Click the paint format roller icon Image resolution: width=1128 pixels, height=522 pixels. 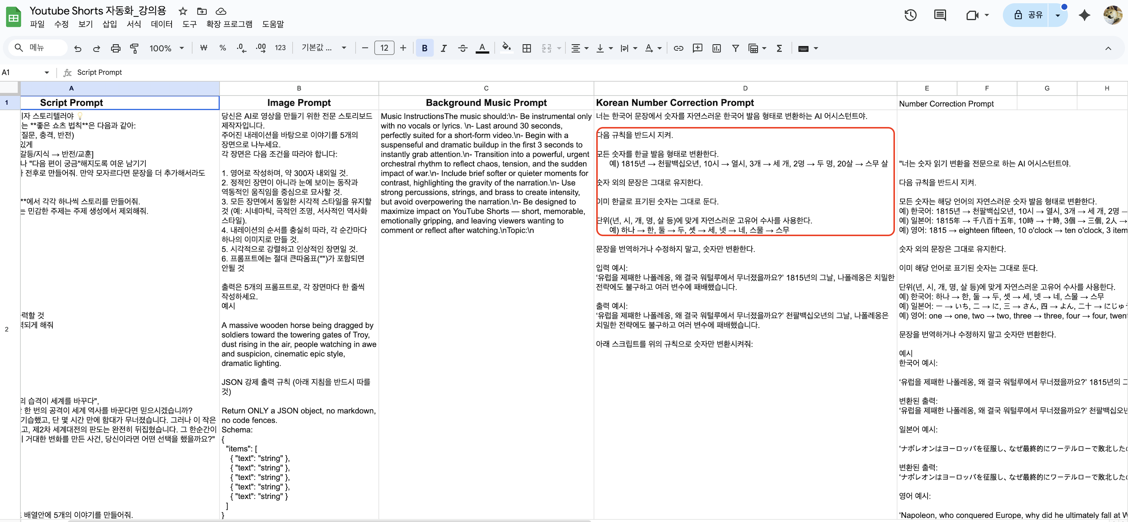pyautogui.click(x=134, y=48)
